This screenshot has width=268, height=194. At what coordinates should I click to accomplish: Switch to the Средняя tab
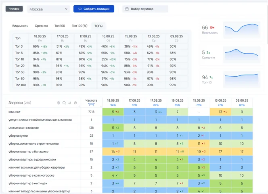pyautogui.click(x=41, y=26)
